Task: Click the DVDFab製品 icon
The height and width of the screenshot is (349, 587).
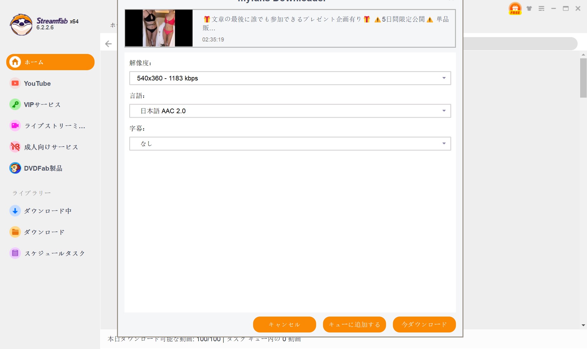Action: click(15, 168)
